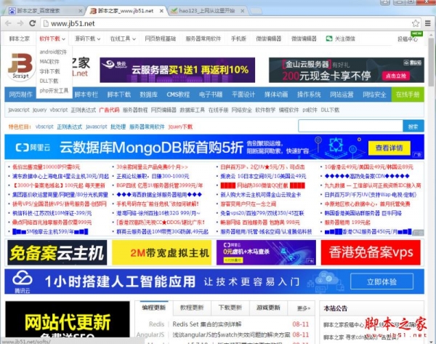Close the hao123 tab

243,11
